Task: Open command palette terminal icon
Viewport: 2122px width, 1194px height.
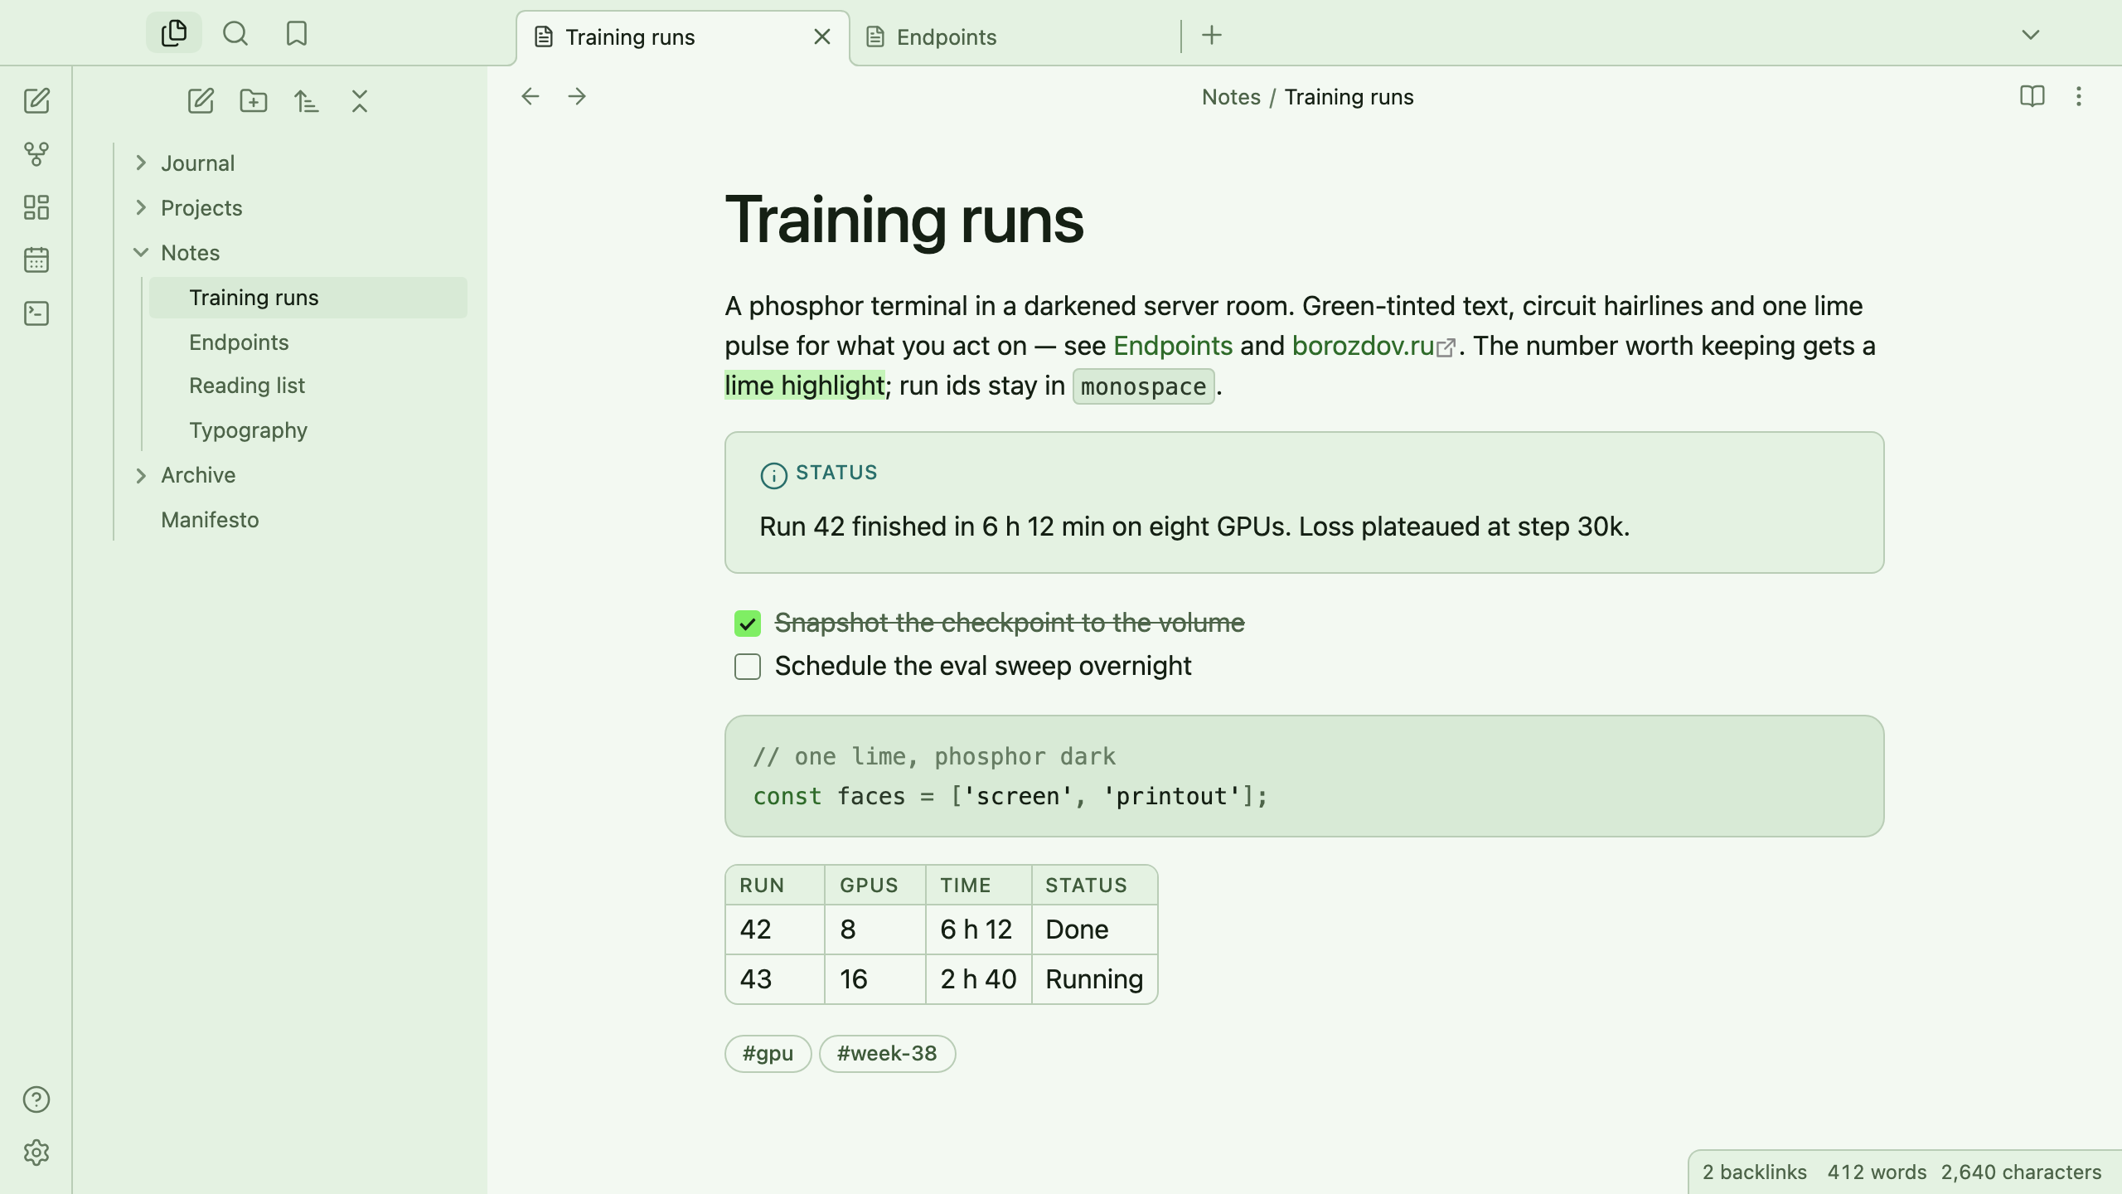Action: pyautogui.click(x=36, y=313)
